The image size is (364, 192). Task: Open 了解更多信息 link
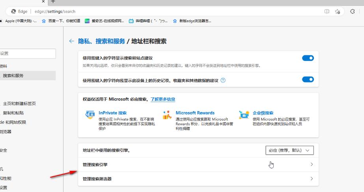pos(163,99)
